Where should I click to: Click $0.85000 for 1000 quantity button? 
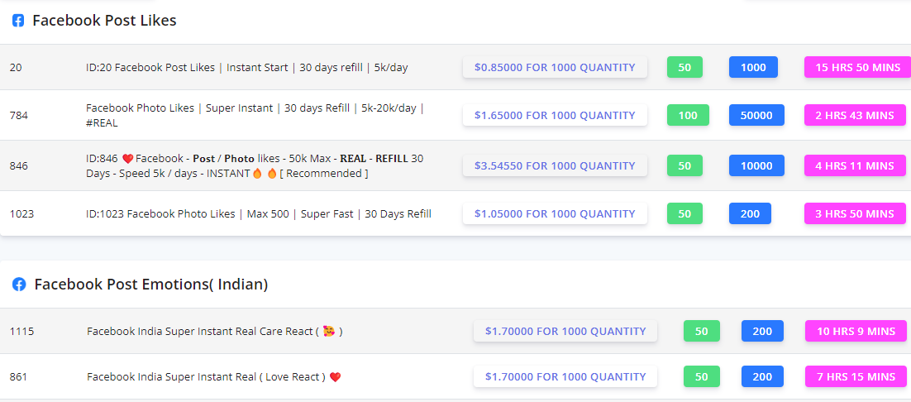555,68
